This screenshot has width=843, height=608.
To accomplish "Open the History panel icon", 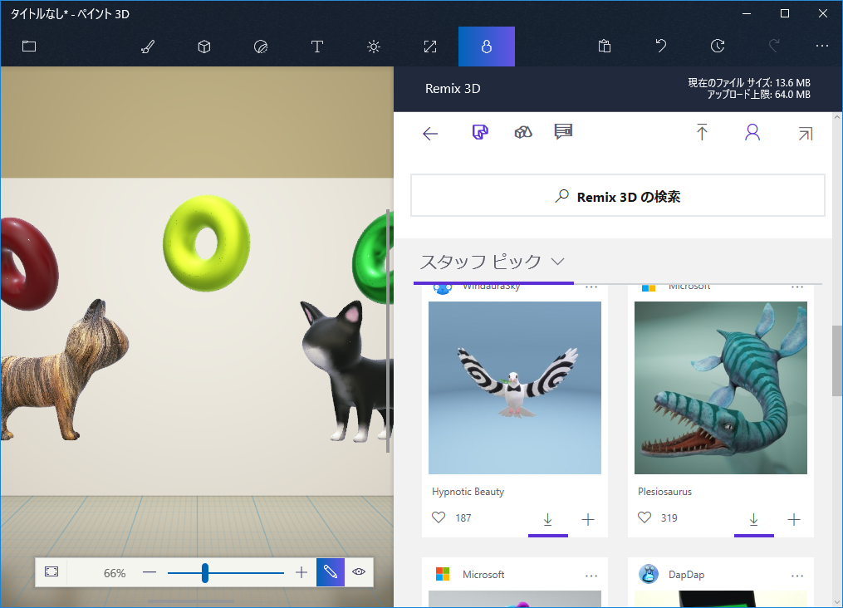I will click(717, 47).
